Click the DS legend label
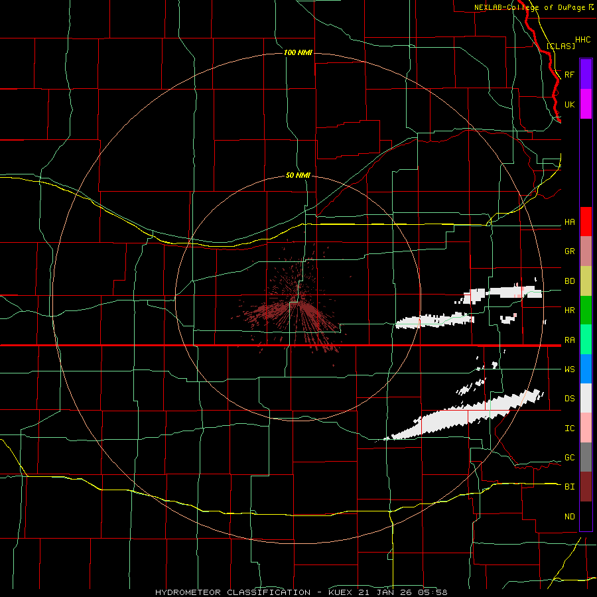The image size is (597, 597). click(x=570, y=399)
